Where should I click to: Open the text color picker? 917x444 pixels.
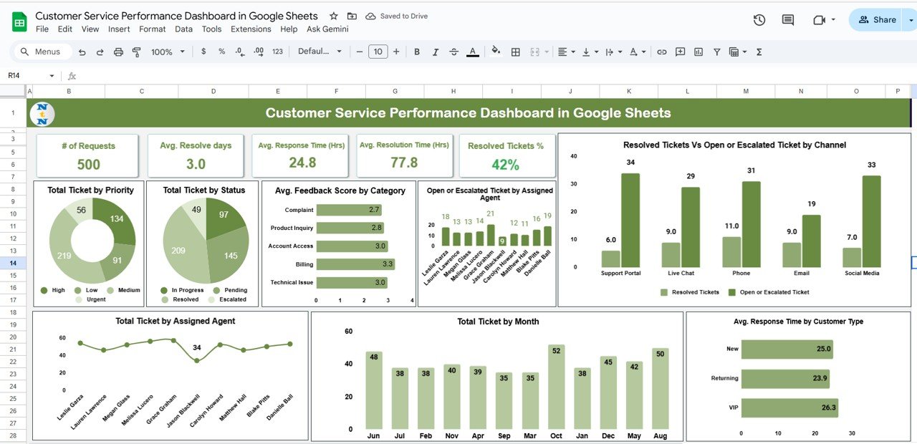coord(473,52)
